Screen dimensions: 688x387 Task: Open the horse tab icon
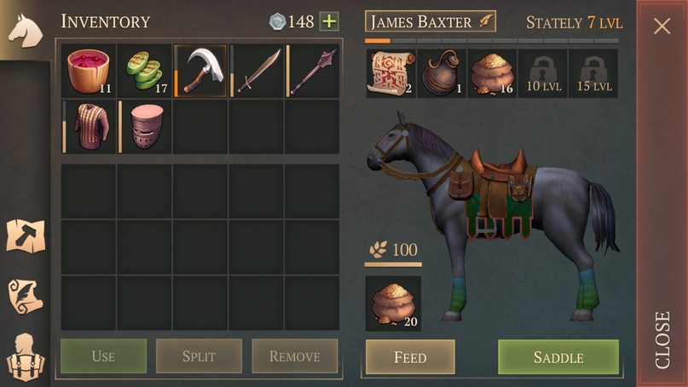pos(26,31)
